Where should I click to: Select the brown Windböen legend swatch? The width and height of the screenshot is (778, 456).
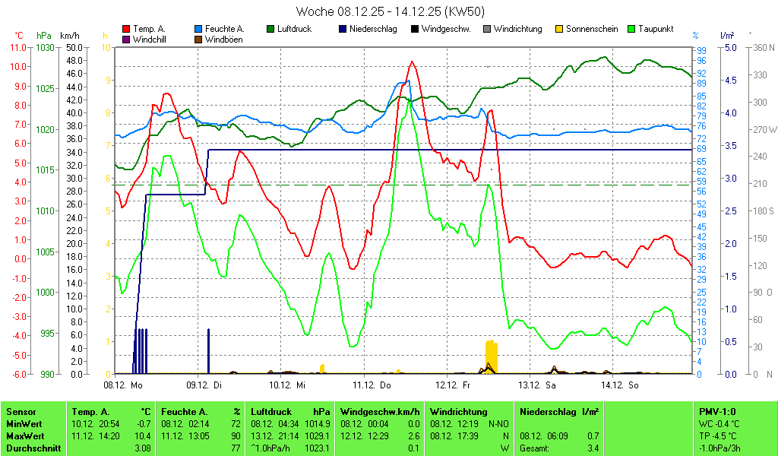(x=199, y=39)
